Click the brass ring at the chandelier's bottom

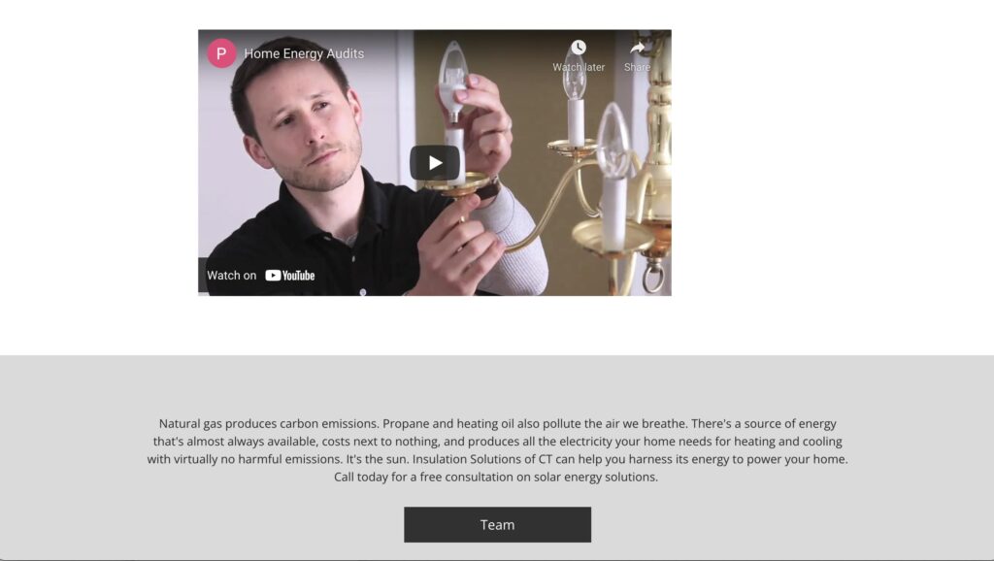click(654, 277)
